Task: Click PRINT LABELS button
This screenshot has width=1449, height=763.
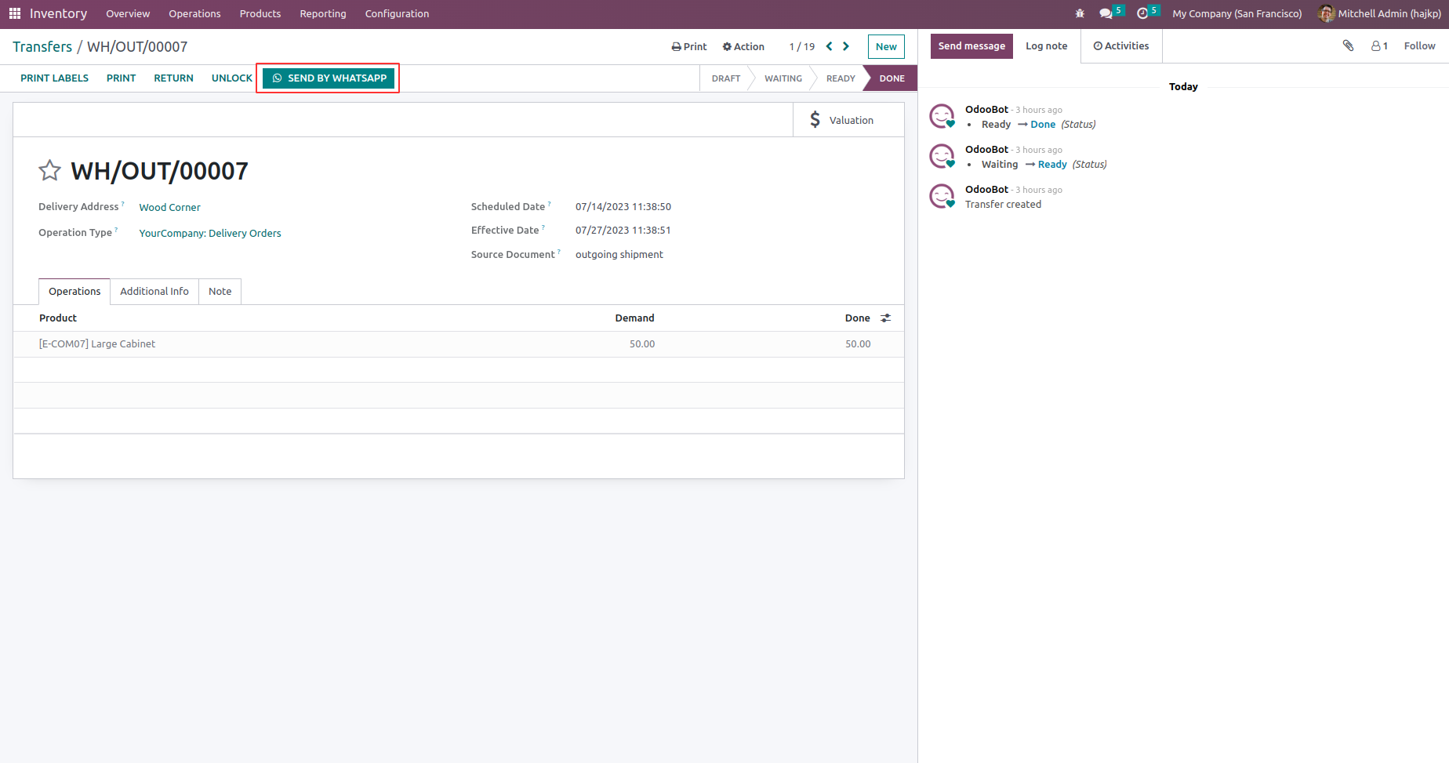Action: (x=54, y=78)
